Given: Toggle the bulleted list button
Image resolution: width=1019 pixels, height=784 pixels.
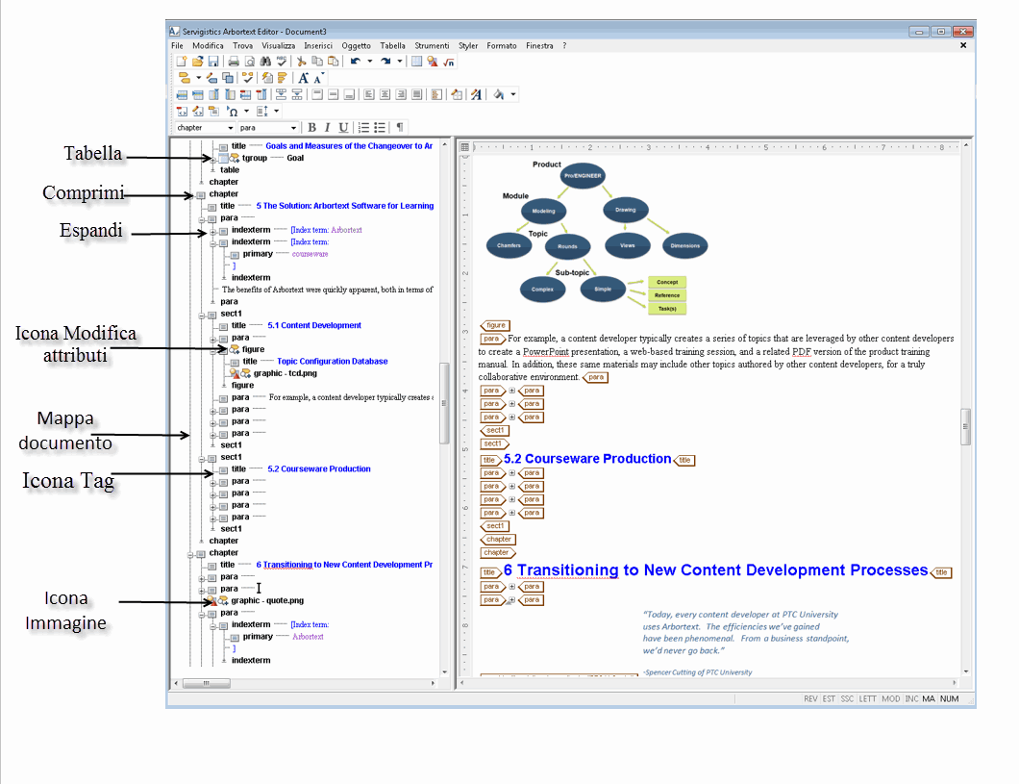Looking at the screenshot, I should 380,127.
